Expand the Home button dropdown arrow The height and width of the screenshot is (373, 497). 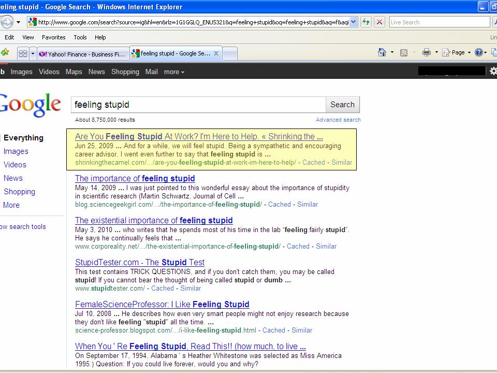coord(392,52)
